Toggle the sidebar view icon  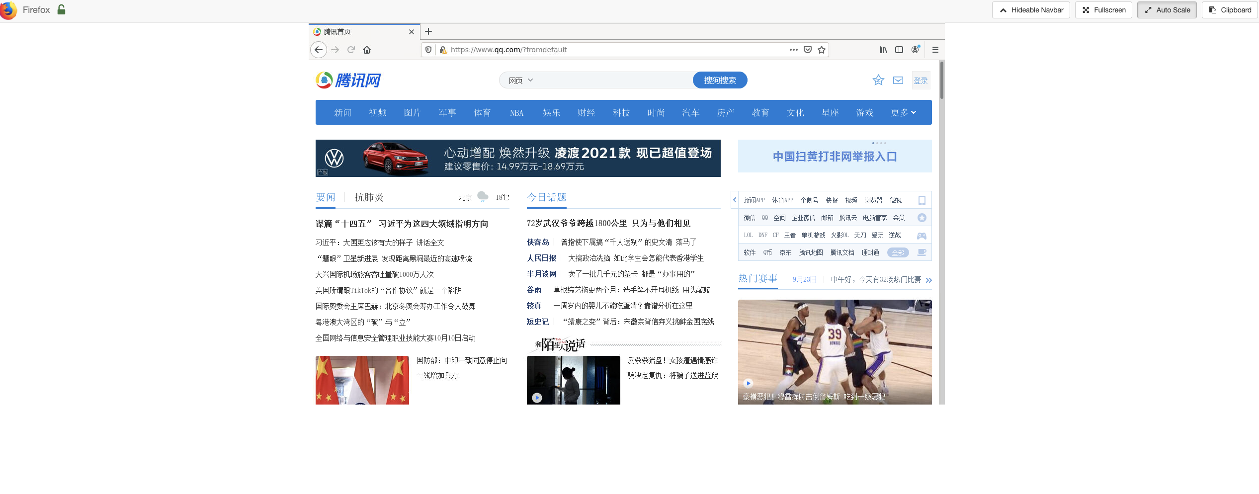pyautogui.click(x=899, y=50)
